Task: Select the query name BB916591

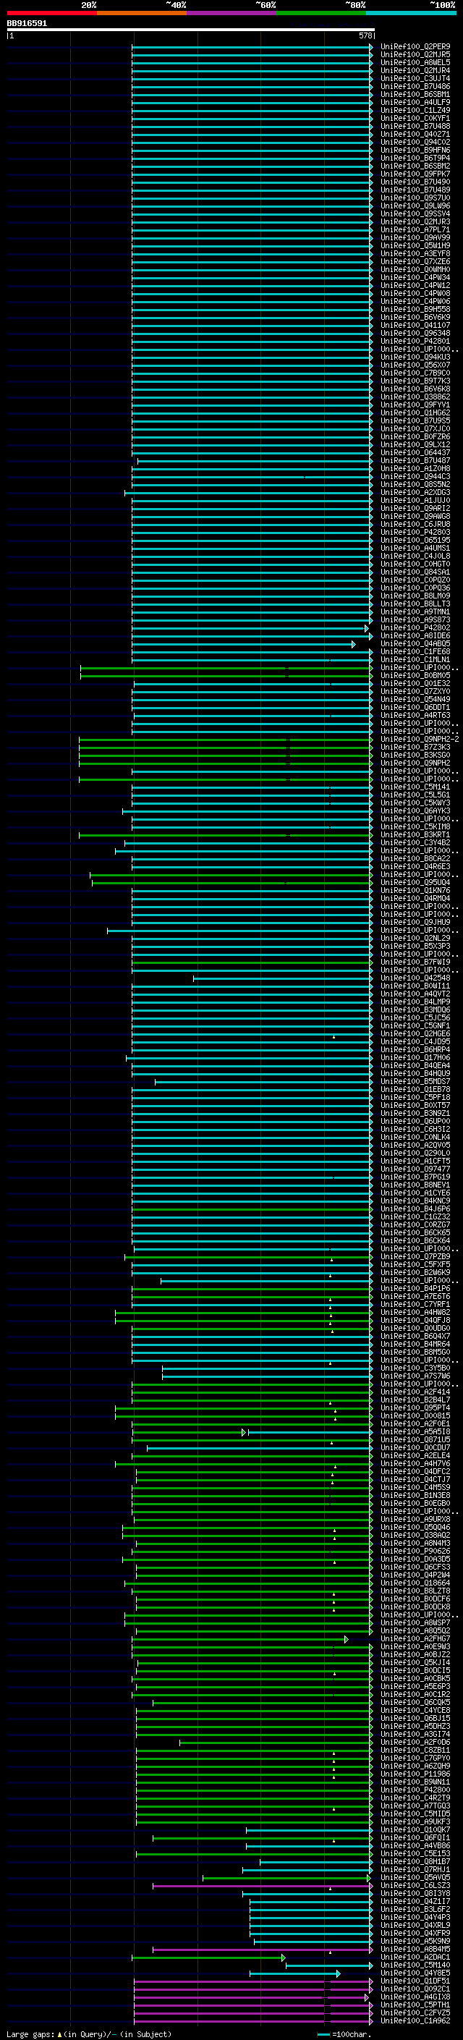Action: coord(27,24)
